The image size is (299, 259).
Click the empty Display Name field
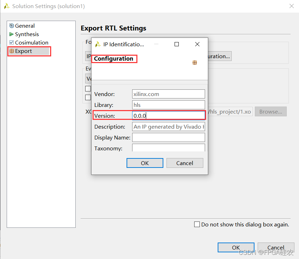169,137
